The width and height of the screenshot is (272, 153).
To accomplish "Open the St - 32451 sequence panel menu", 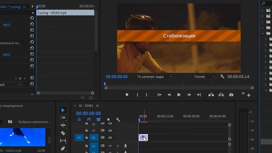I will (x=97, y=106).
